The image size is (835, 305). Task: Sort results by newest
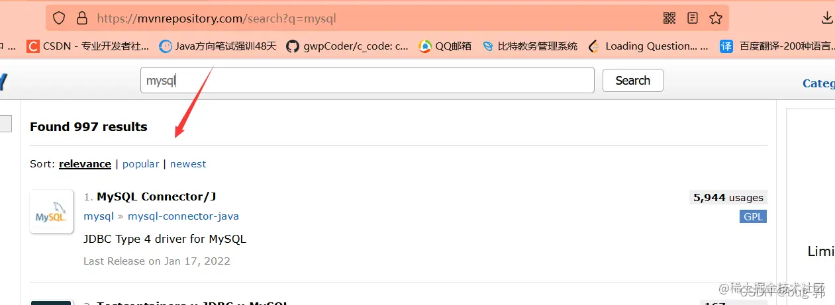pos(188,164)
